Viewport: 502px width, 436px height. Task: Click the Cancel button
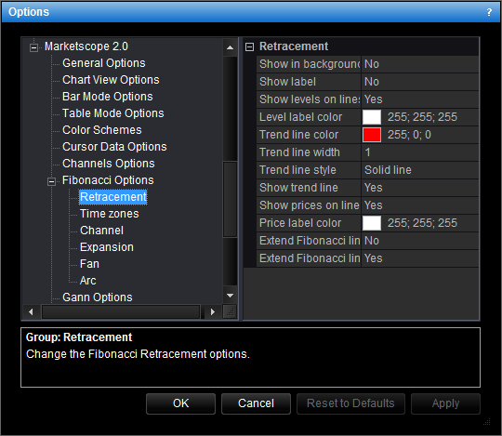point(257,403)
